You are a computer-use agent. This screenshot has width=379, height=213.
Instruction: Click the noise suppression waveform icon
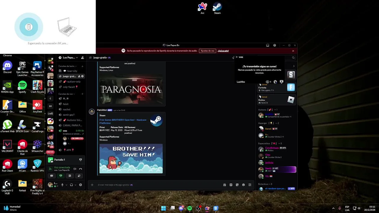[x=75, y=169]
